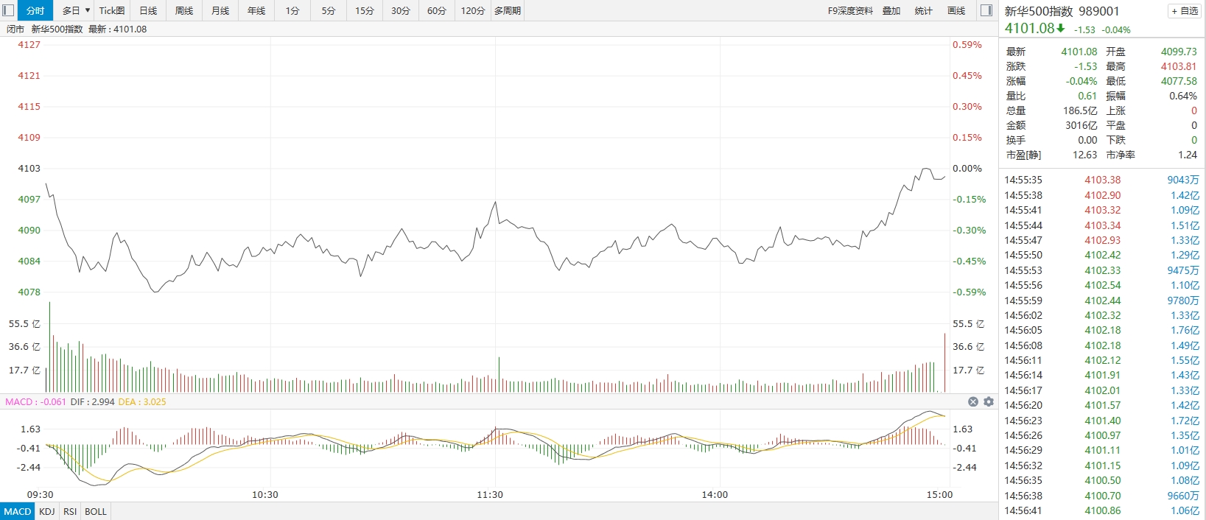Switch to Tick图 chart view
The height and width of the screenshot is (520, 1206).
(112, 11)
